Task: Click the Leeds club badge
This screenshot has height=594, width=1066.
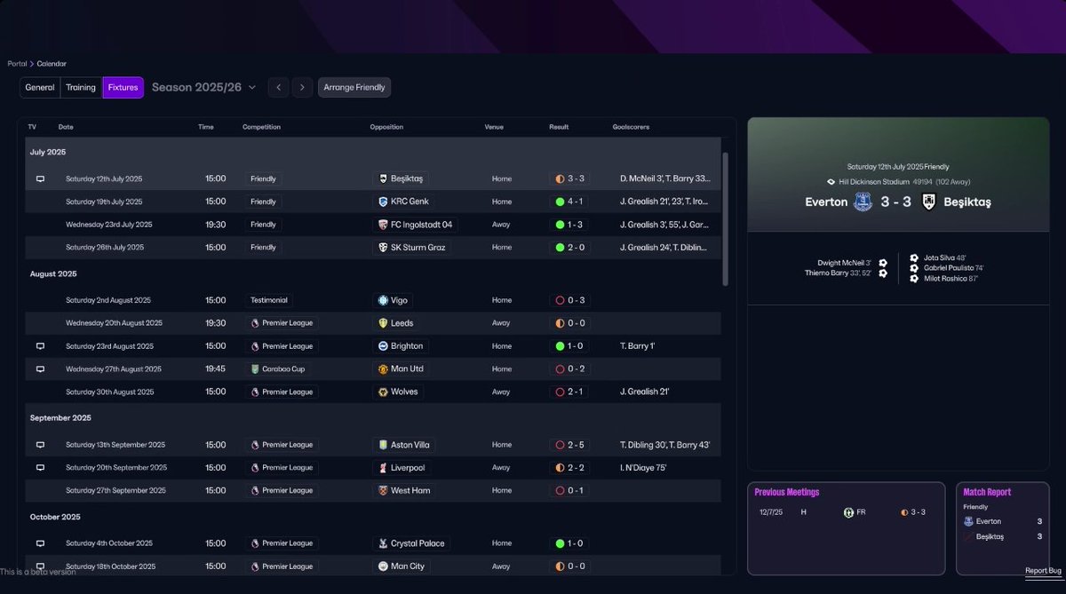Action: click(383, 323)
